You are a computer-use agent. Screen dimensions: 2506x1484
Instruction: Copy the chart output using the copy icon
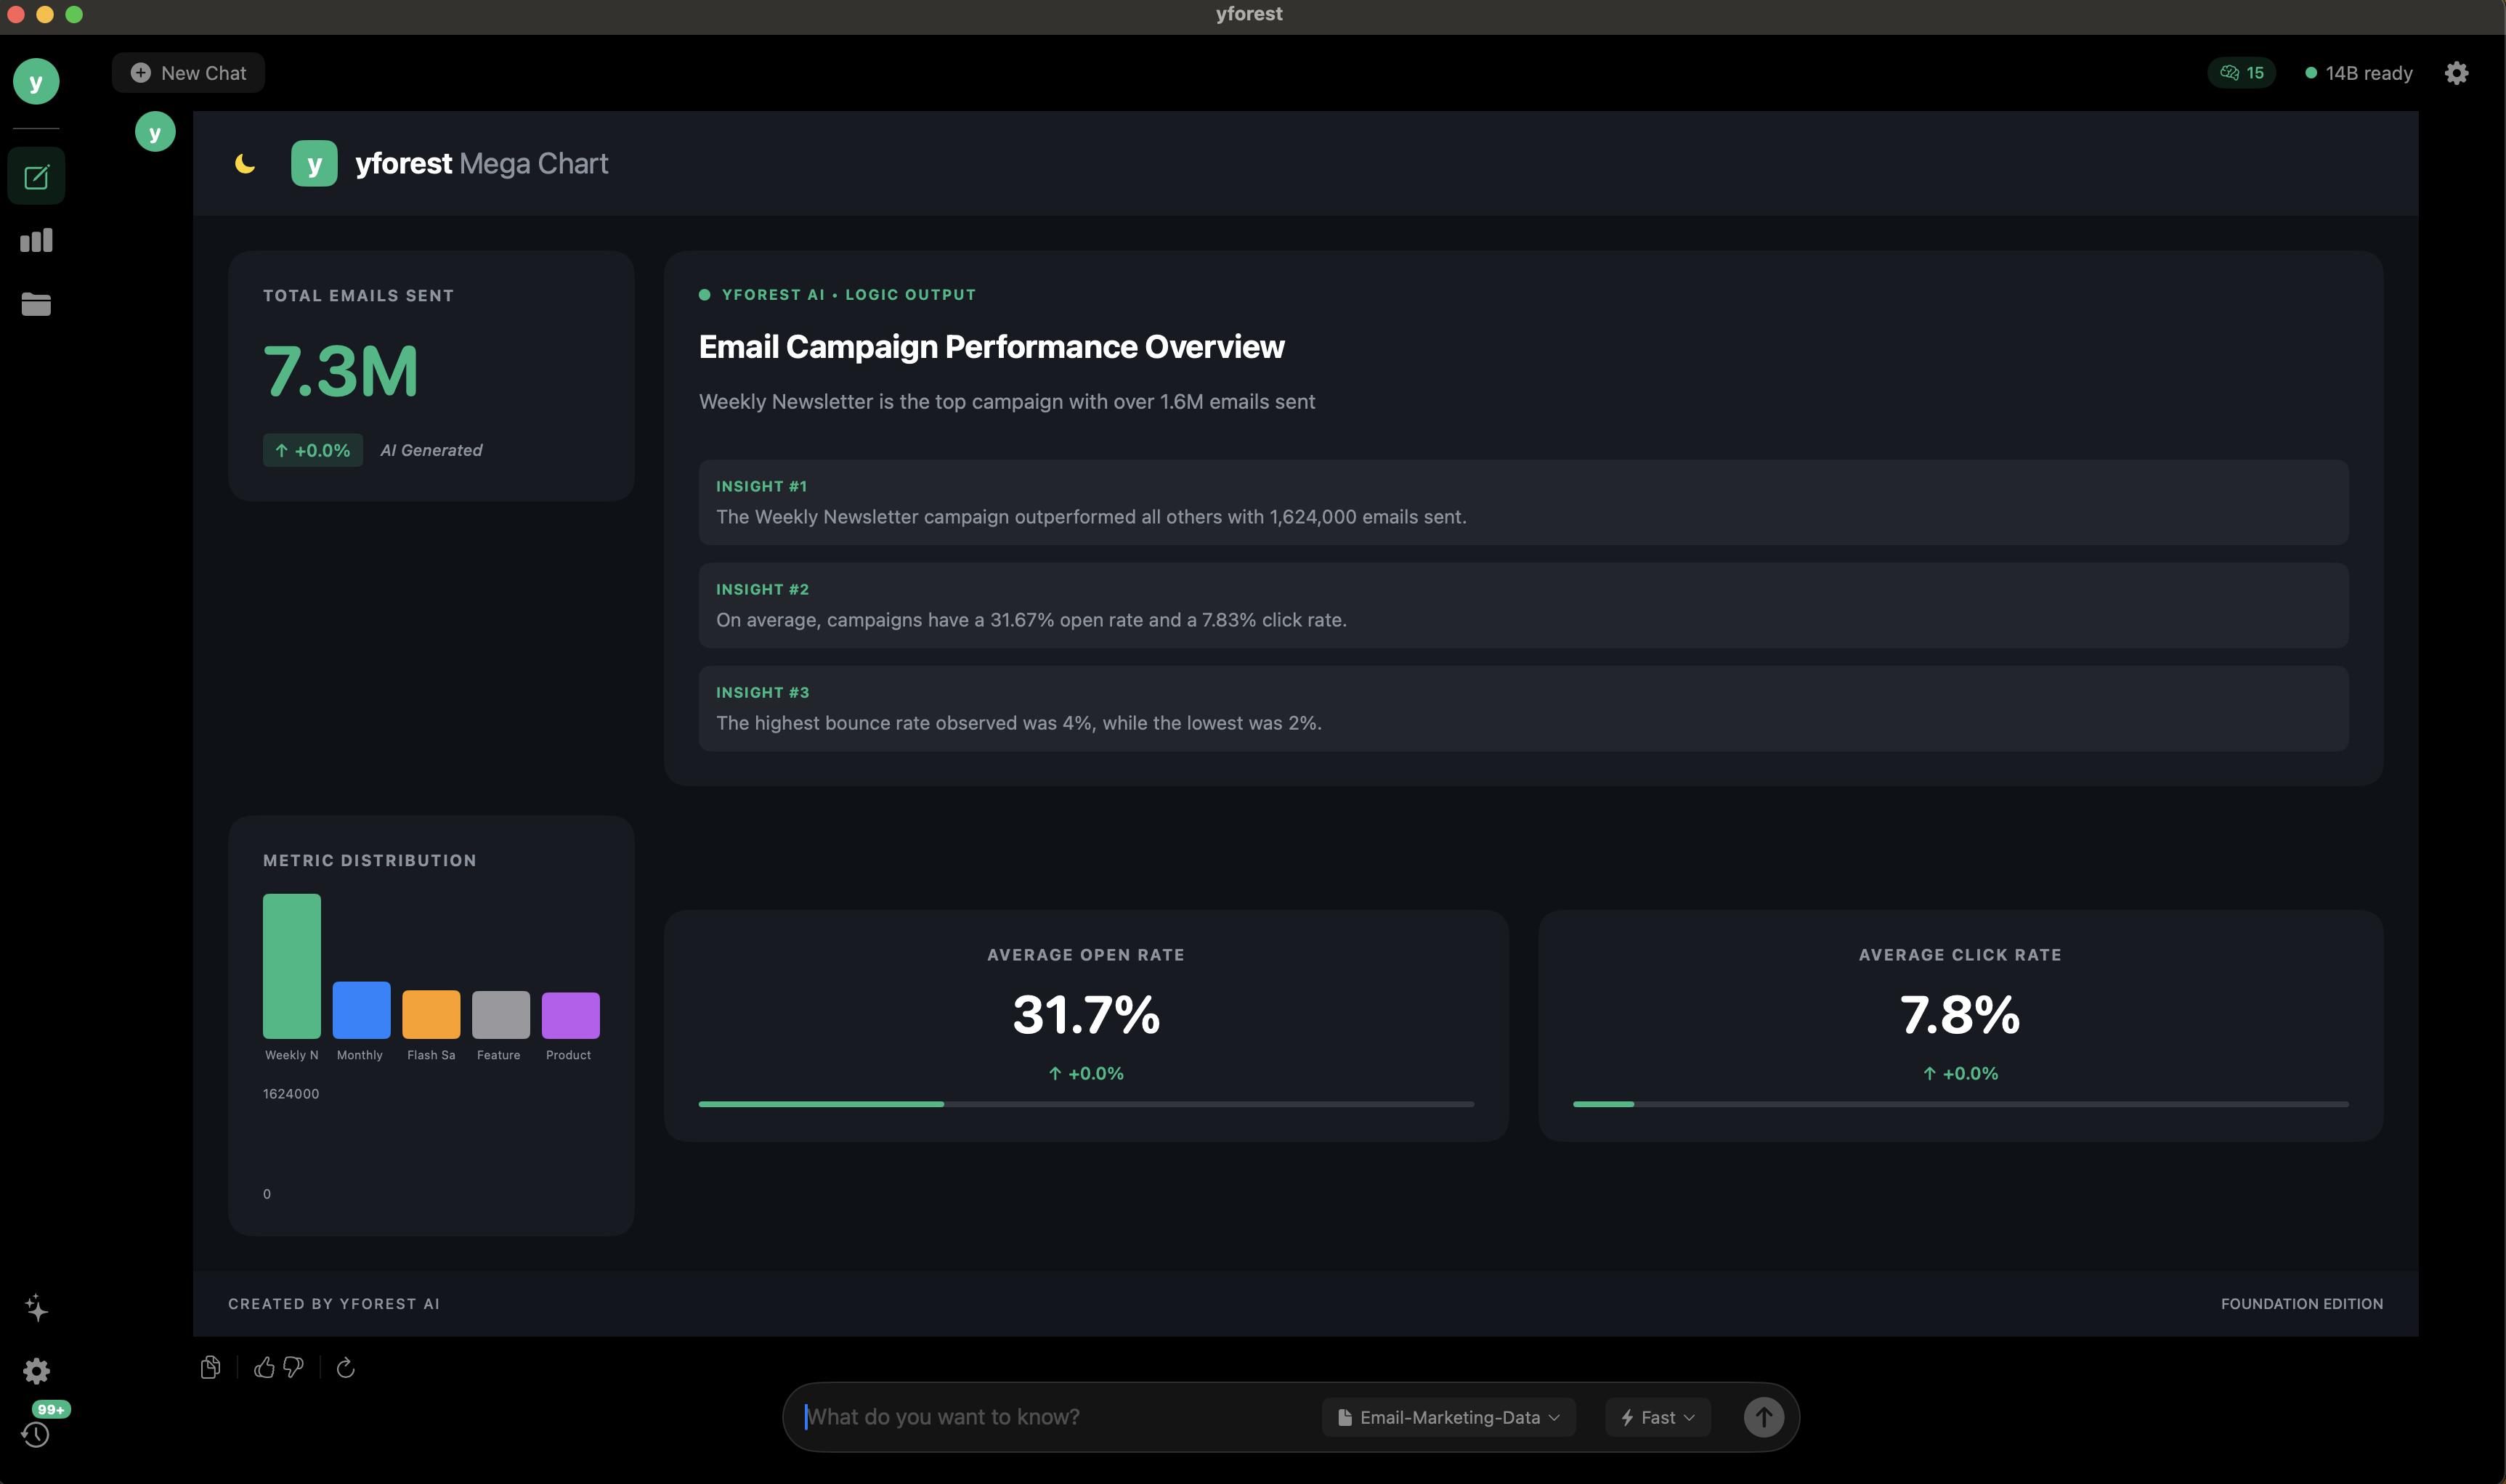(211, 1367)
